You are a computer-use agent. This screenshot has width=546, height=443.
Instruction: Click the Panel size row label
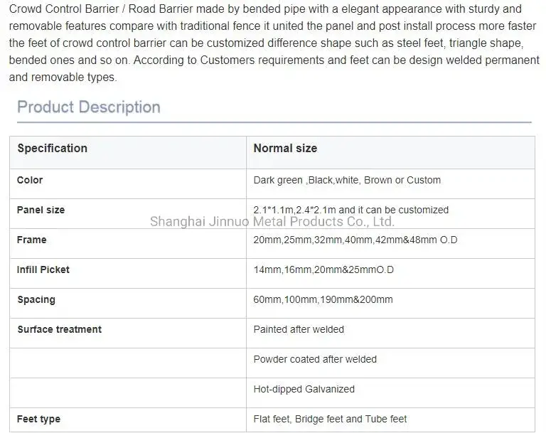41,210
